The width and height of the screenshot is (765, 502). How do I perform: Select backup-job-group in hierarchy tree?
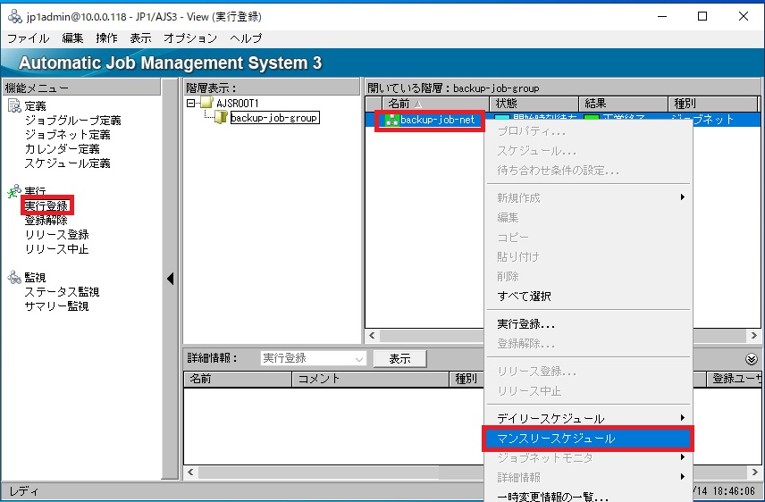[274, 118]
